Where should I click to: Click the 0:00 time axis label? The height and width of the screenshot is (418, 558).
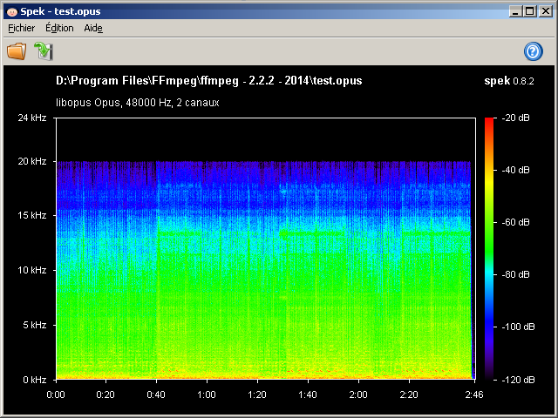56,394
